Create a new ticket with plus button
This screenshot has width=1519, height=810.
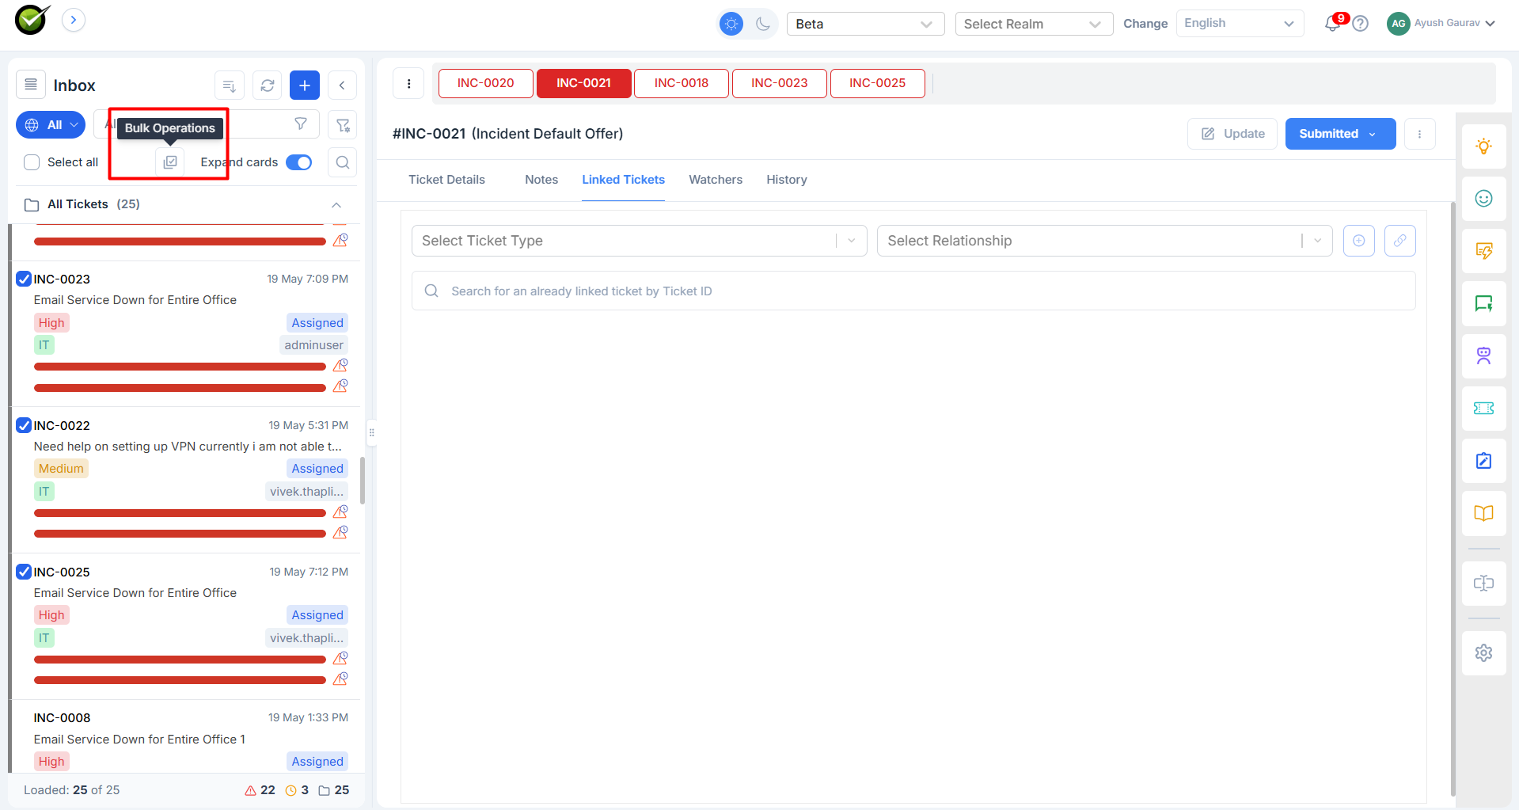coord(305,86)
